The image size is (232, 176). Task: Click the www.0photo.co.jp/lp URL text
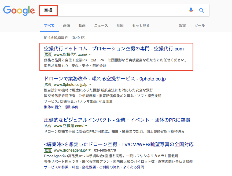tap(71, 85)
